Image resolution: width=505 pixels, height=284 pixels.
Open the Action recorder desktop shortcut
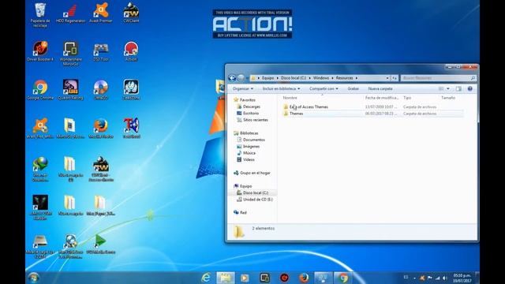point(131,51)
